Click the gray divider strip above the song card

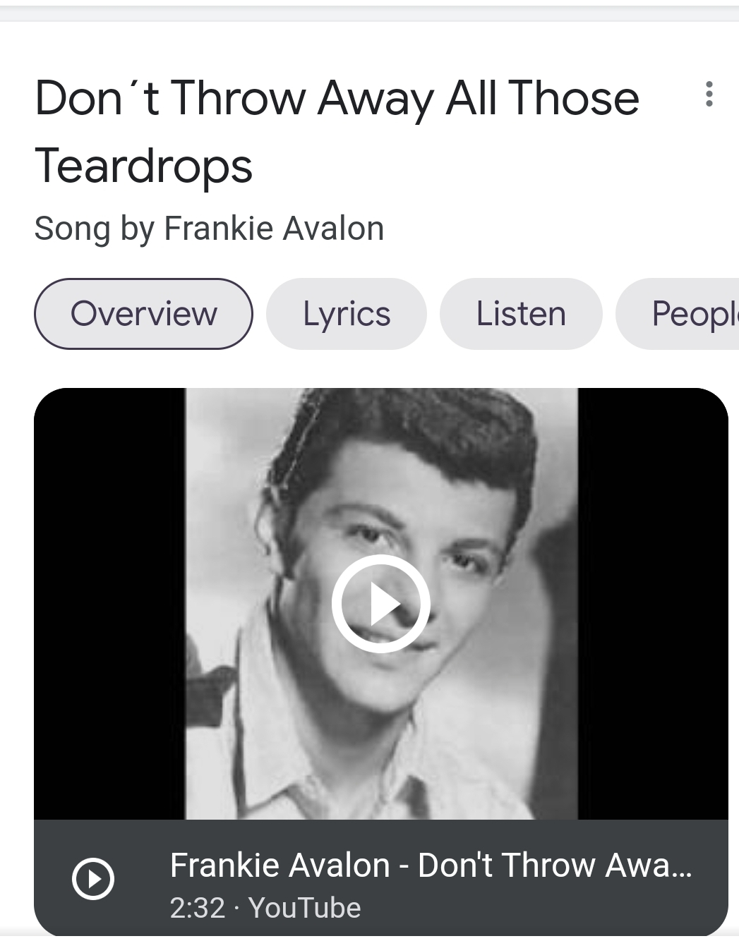369,13
